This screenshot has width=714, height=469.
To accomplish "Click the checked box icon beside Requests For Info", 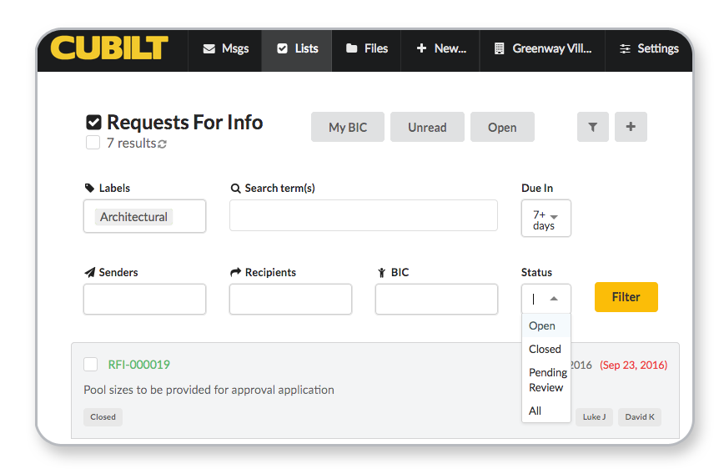I will coord(93,122).
